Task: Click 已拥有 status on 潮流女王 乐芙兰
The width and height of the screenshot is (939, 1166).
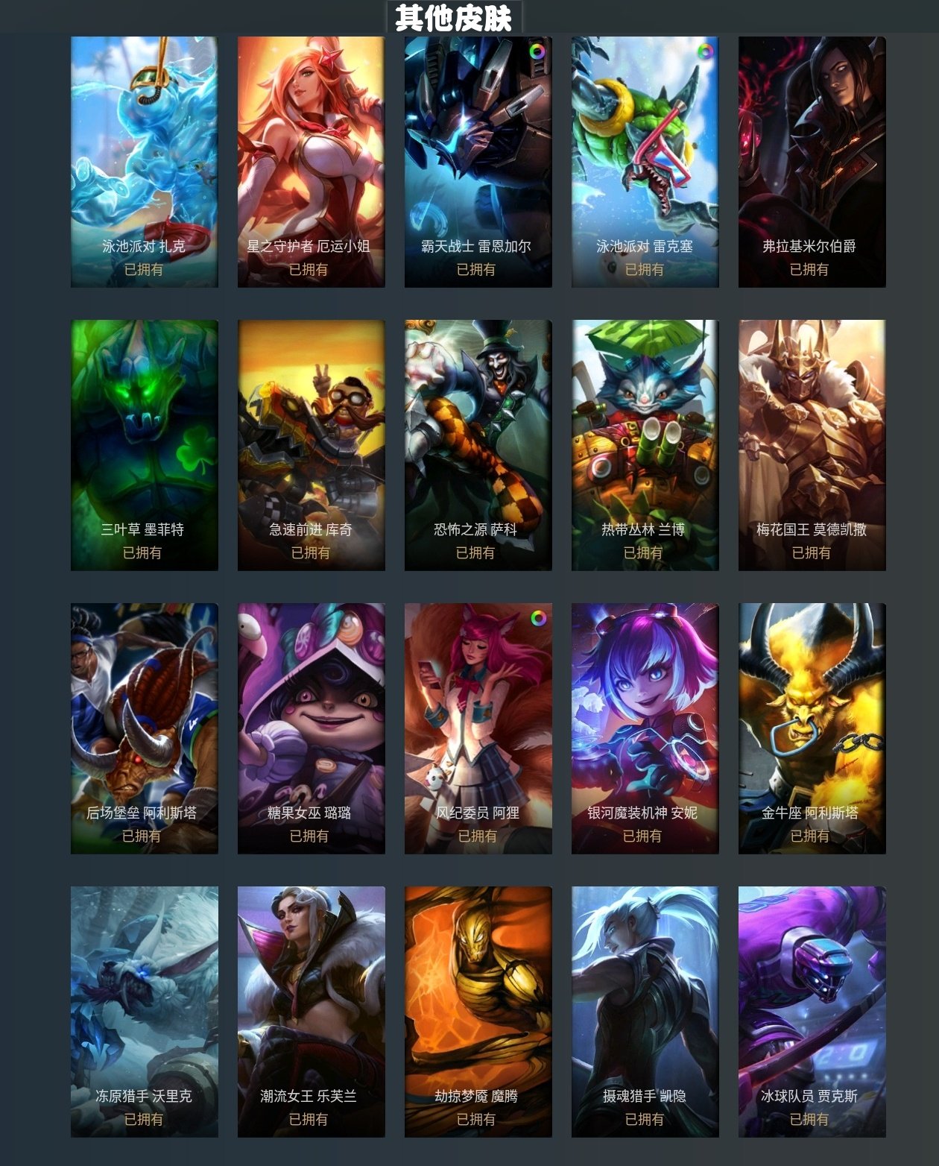Action: click(x=309, y=1119)
